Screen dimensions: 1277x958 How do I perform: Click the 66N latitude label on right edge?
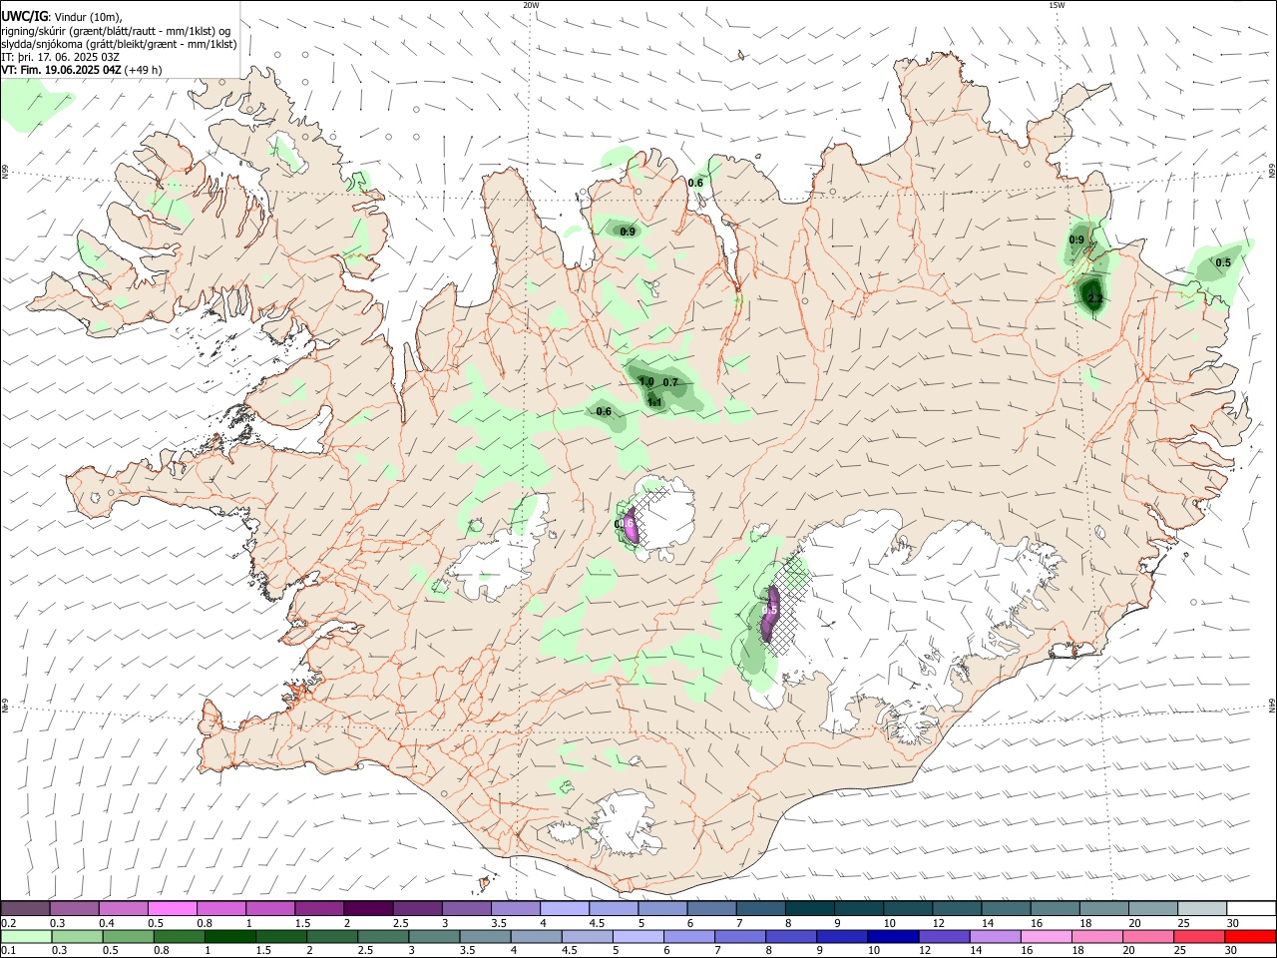1272,172
